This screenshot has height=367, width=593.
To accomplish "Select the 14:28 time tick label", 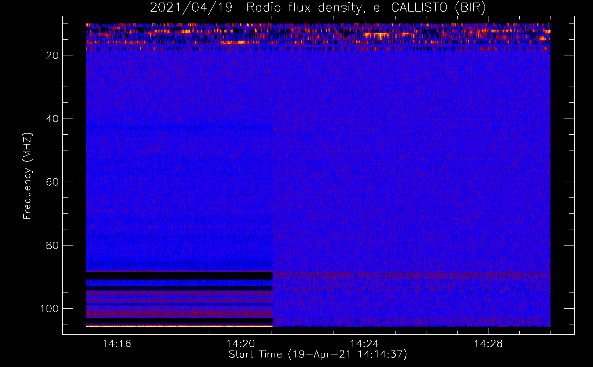I will [489, 344].
